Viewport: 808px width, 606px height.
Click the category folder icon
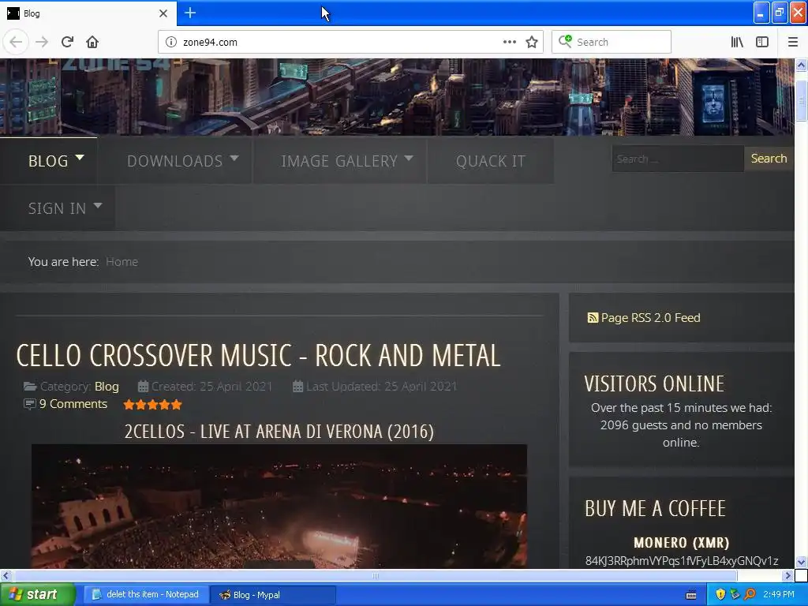coord(30,387)
